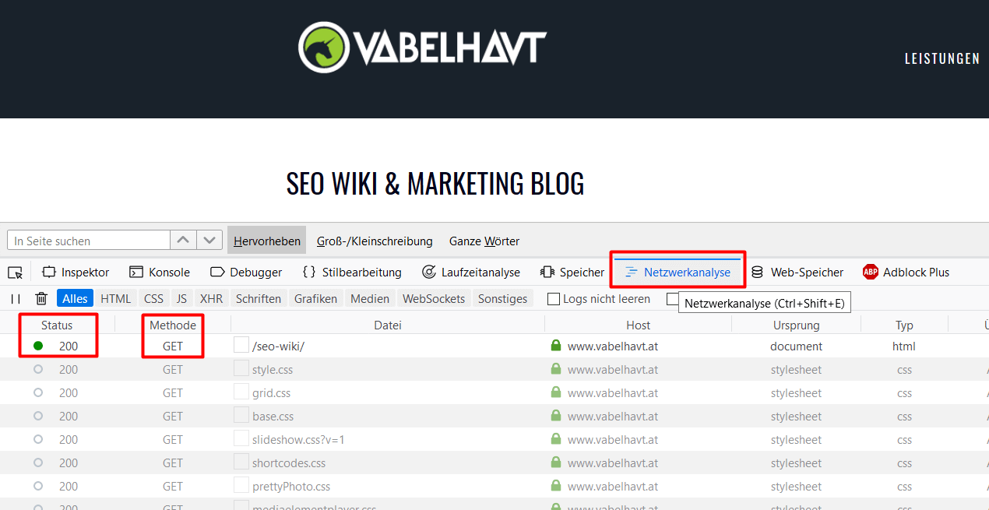Click the In Seite suchen search field

89,241
